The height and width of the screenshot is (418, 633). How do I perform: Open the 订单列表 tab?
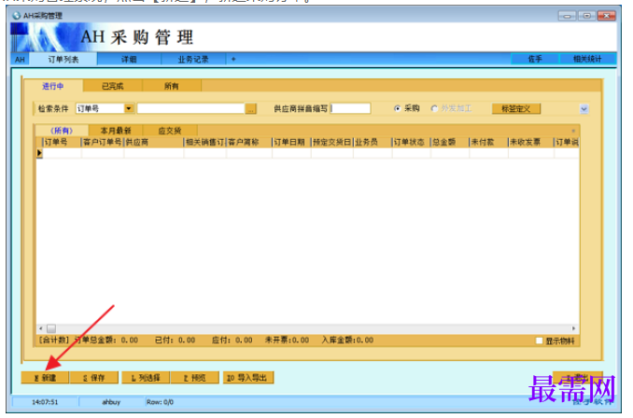[x=63, y=60]
